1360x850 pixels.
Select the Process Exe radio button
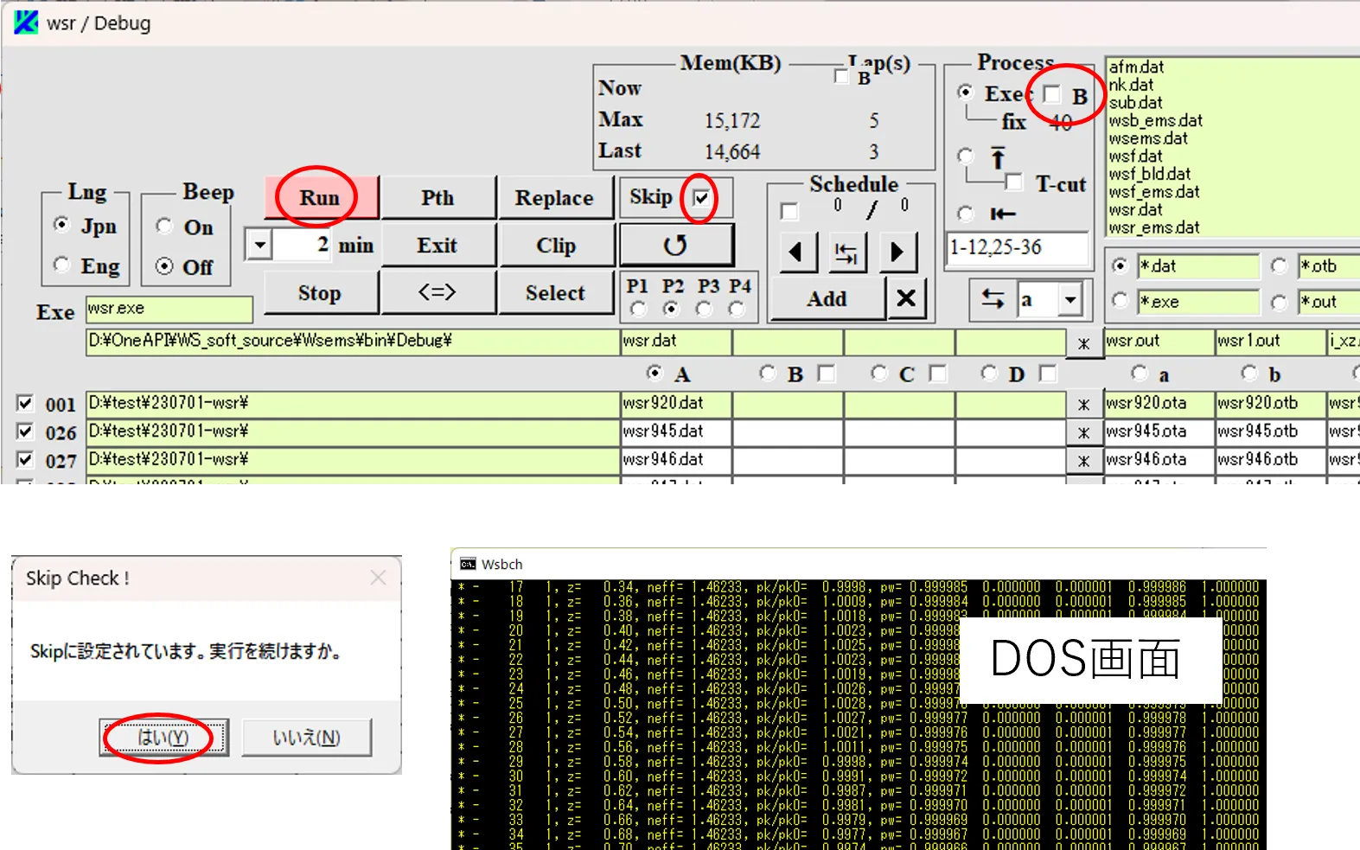(966, 92)
